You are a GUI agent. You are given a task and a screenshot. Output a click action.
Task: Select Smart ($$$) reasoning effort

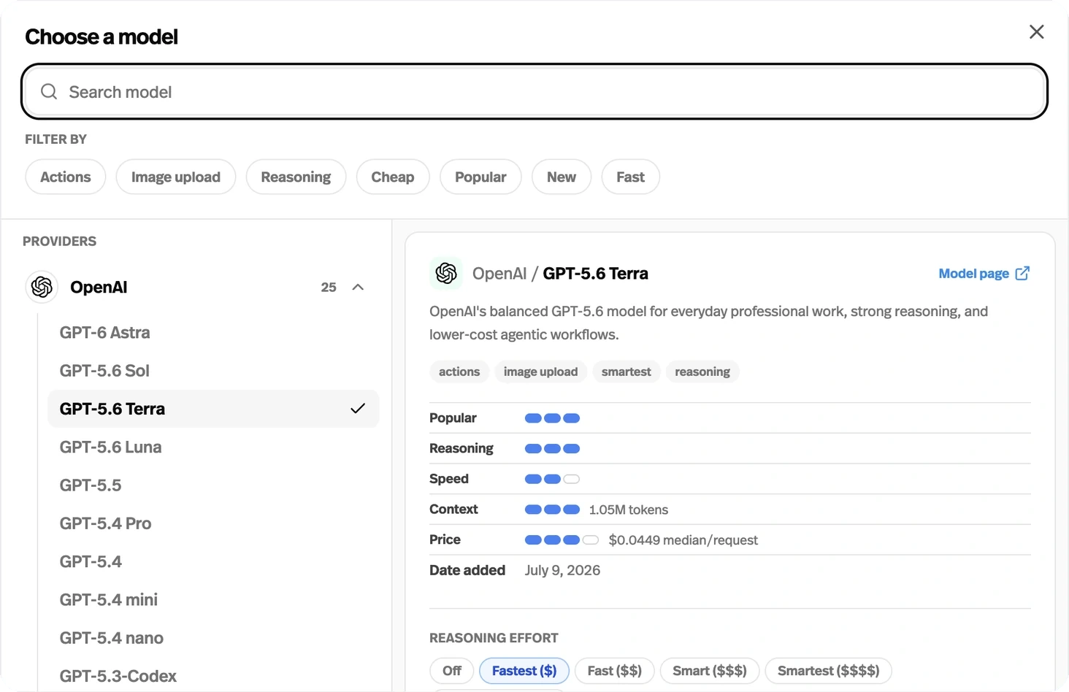(x=710, y=671)
